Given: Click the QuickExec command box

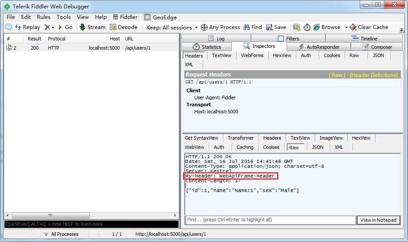Looking at the screenshot, I should 91,224.
